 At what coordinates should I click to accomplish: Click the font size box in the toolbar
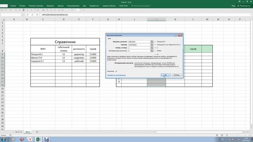77,10
